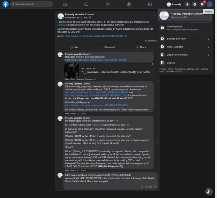Viewport: 217px width, 198px height.
Task: Open Oath.com link in post text
Action: pos(63,25)
